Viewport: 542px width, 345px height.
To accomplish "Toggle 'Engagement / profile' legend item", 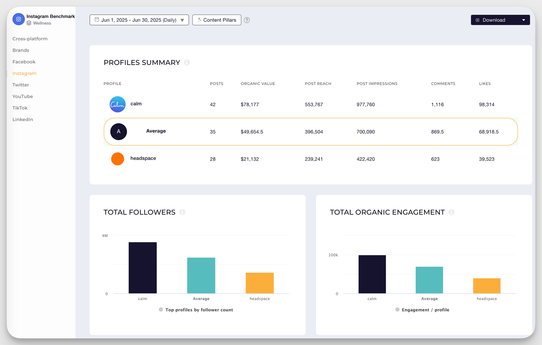I will tap(422, 310).
